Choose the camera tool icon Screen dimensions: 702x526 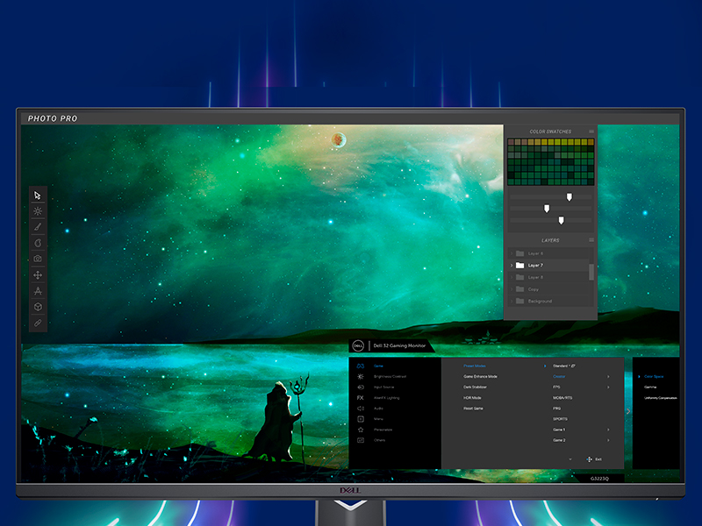point(38,259)
